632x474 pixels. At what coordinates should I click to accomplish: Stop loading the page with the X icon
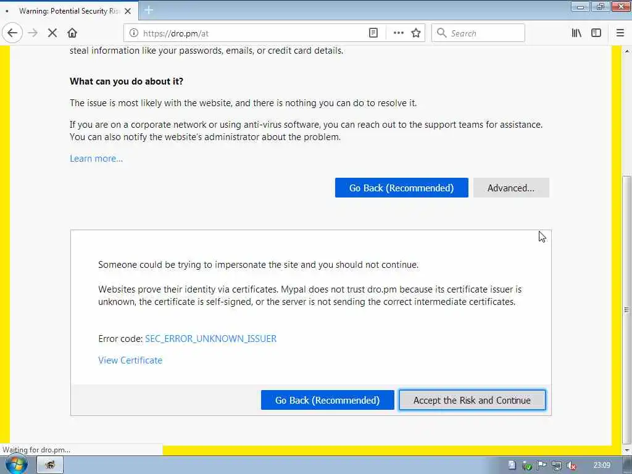52,33
